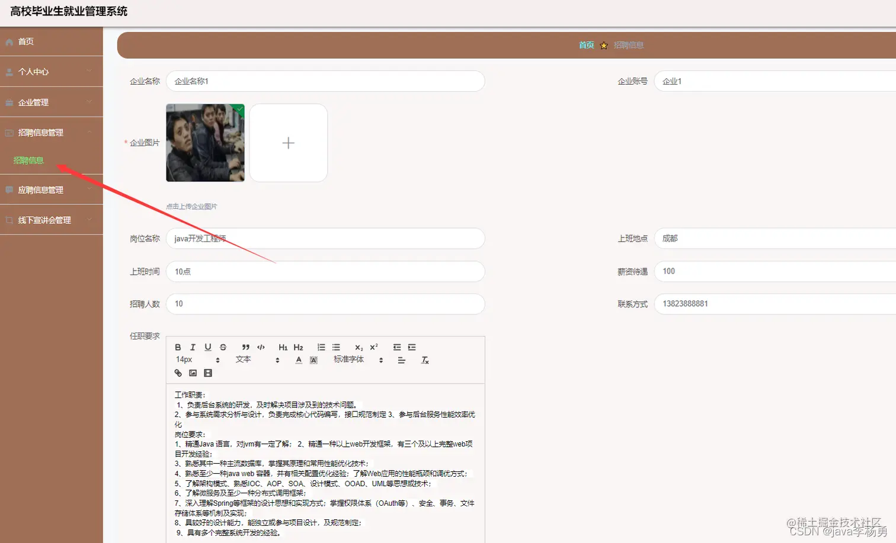The height and width of the screenshot is (543, 896).
Task: Toggle bold formatting in editor
Action: coord(178,348)
